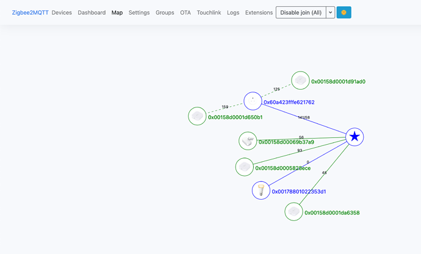Go to Zigbee2MQTT home link
Image resolution: width=421 pixels, height=254 pixels.
[30, 13]
